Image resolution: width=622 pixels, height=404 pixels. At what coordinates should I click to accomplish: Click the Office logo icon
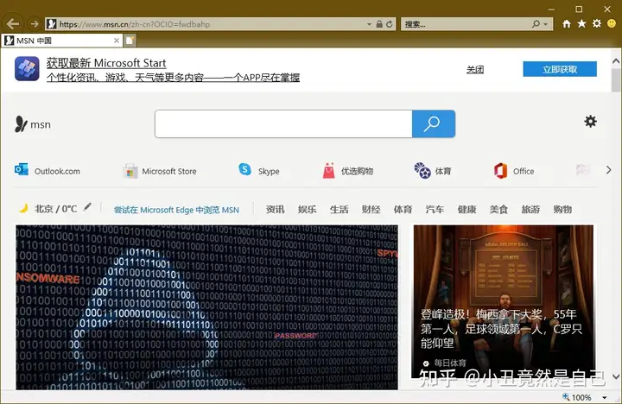(x=500, y=171)
